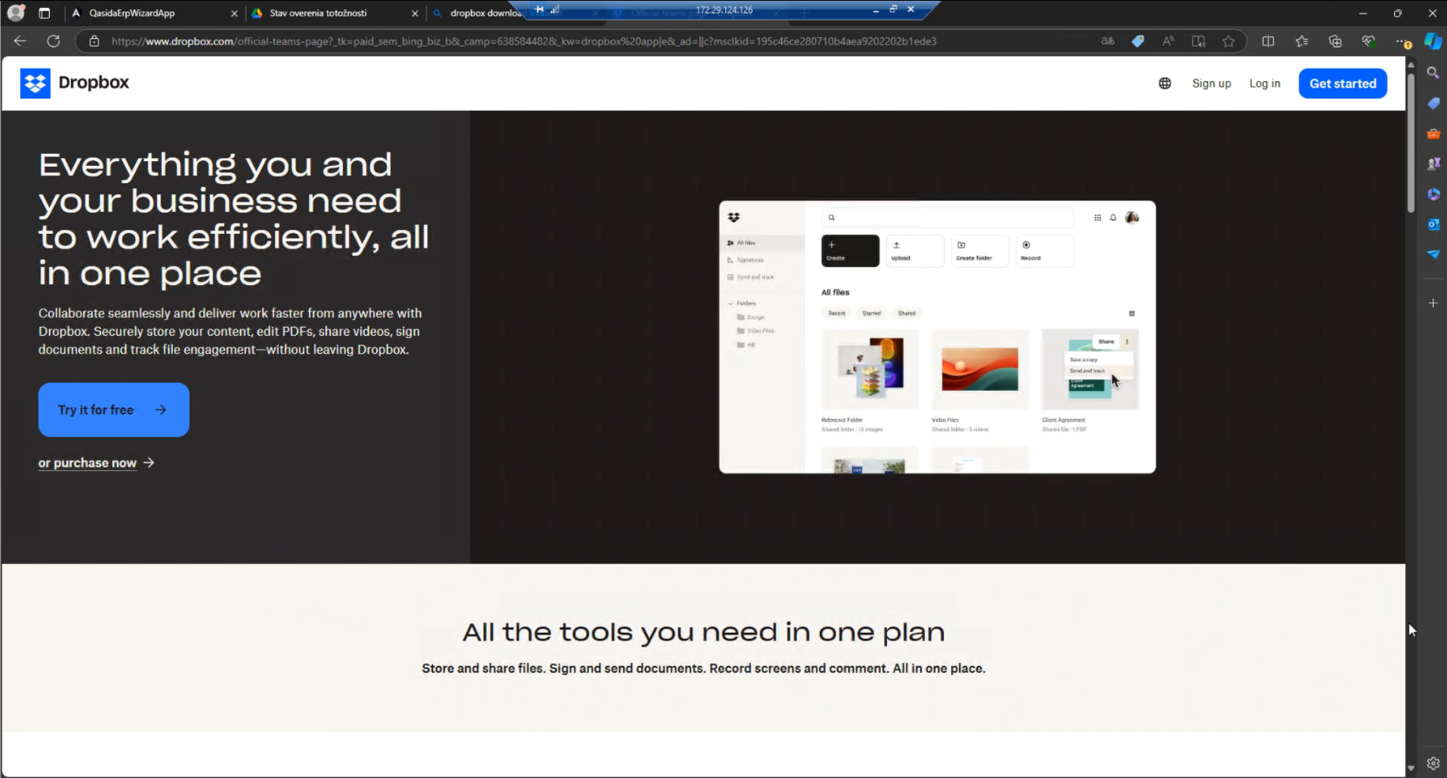Open sidebar settings gear
1447x778 pixels.
(1433, 763)
